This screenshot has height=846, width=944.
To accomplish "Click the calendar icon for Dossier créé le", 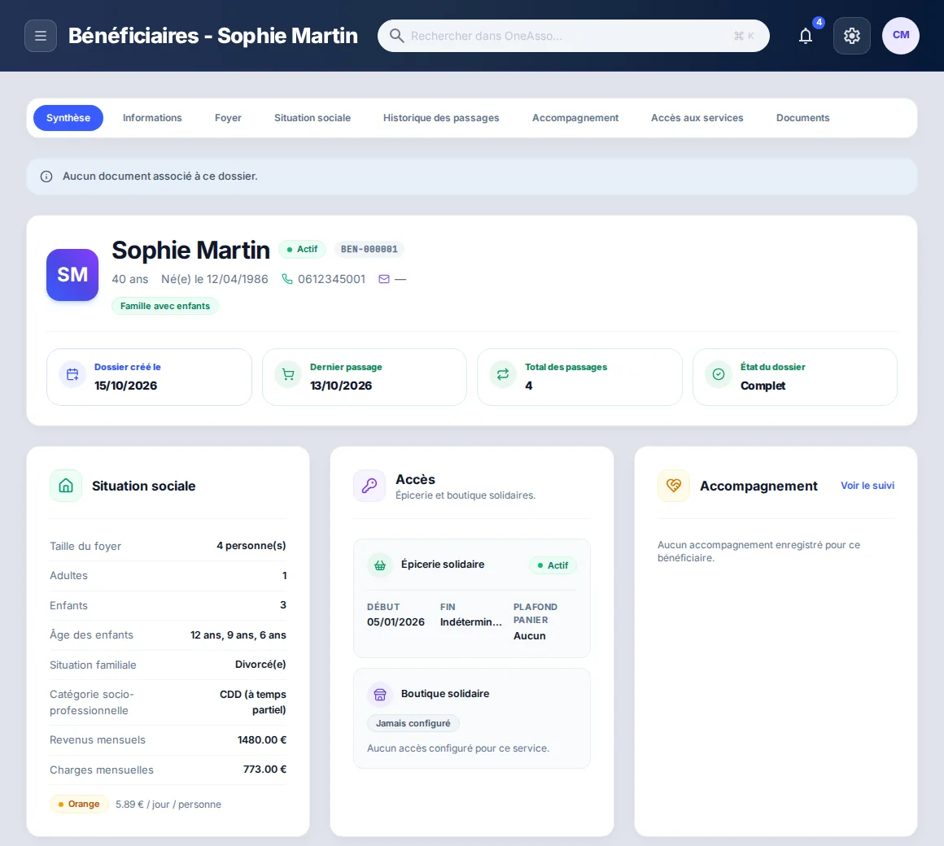I will (x=72, y=375).
